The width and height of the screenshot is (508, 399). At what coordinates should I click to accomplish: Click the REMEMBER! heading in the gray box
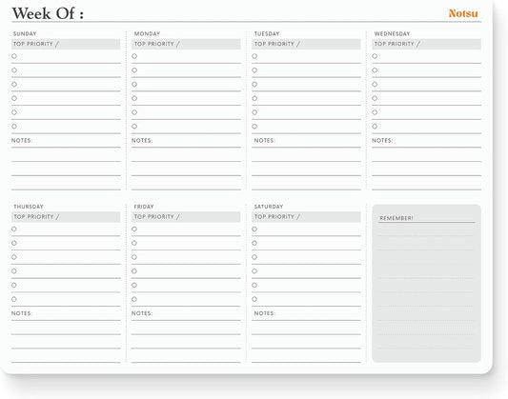pyautogui.click(x=396, y=218)
